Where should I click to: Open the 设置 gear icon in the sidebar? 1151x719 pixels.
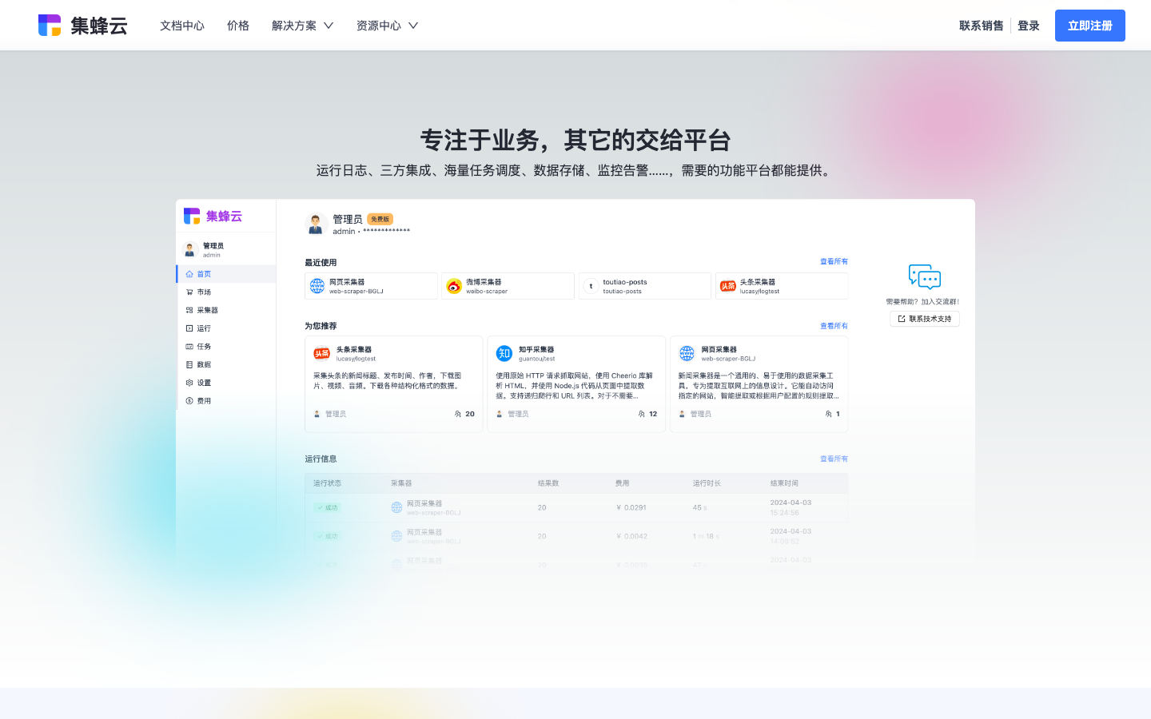189,383
